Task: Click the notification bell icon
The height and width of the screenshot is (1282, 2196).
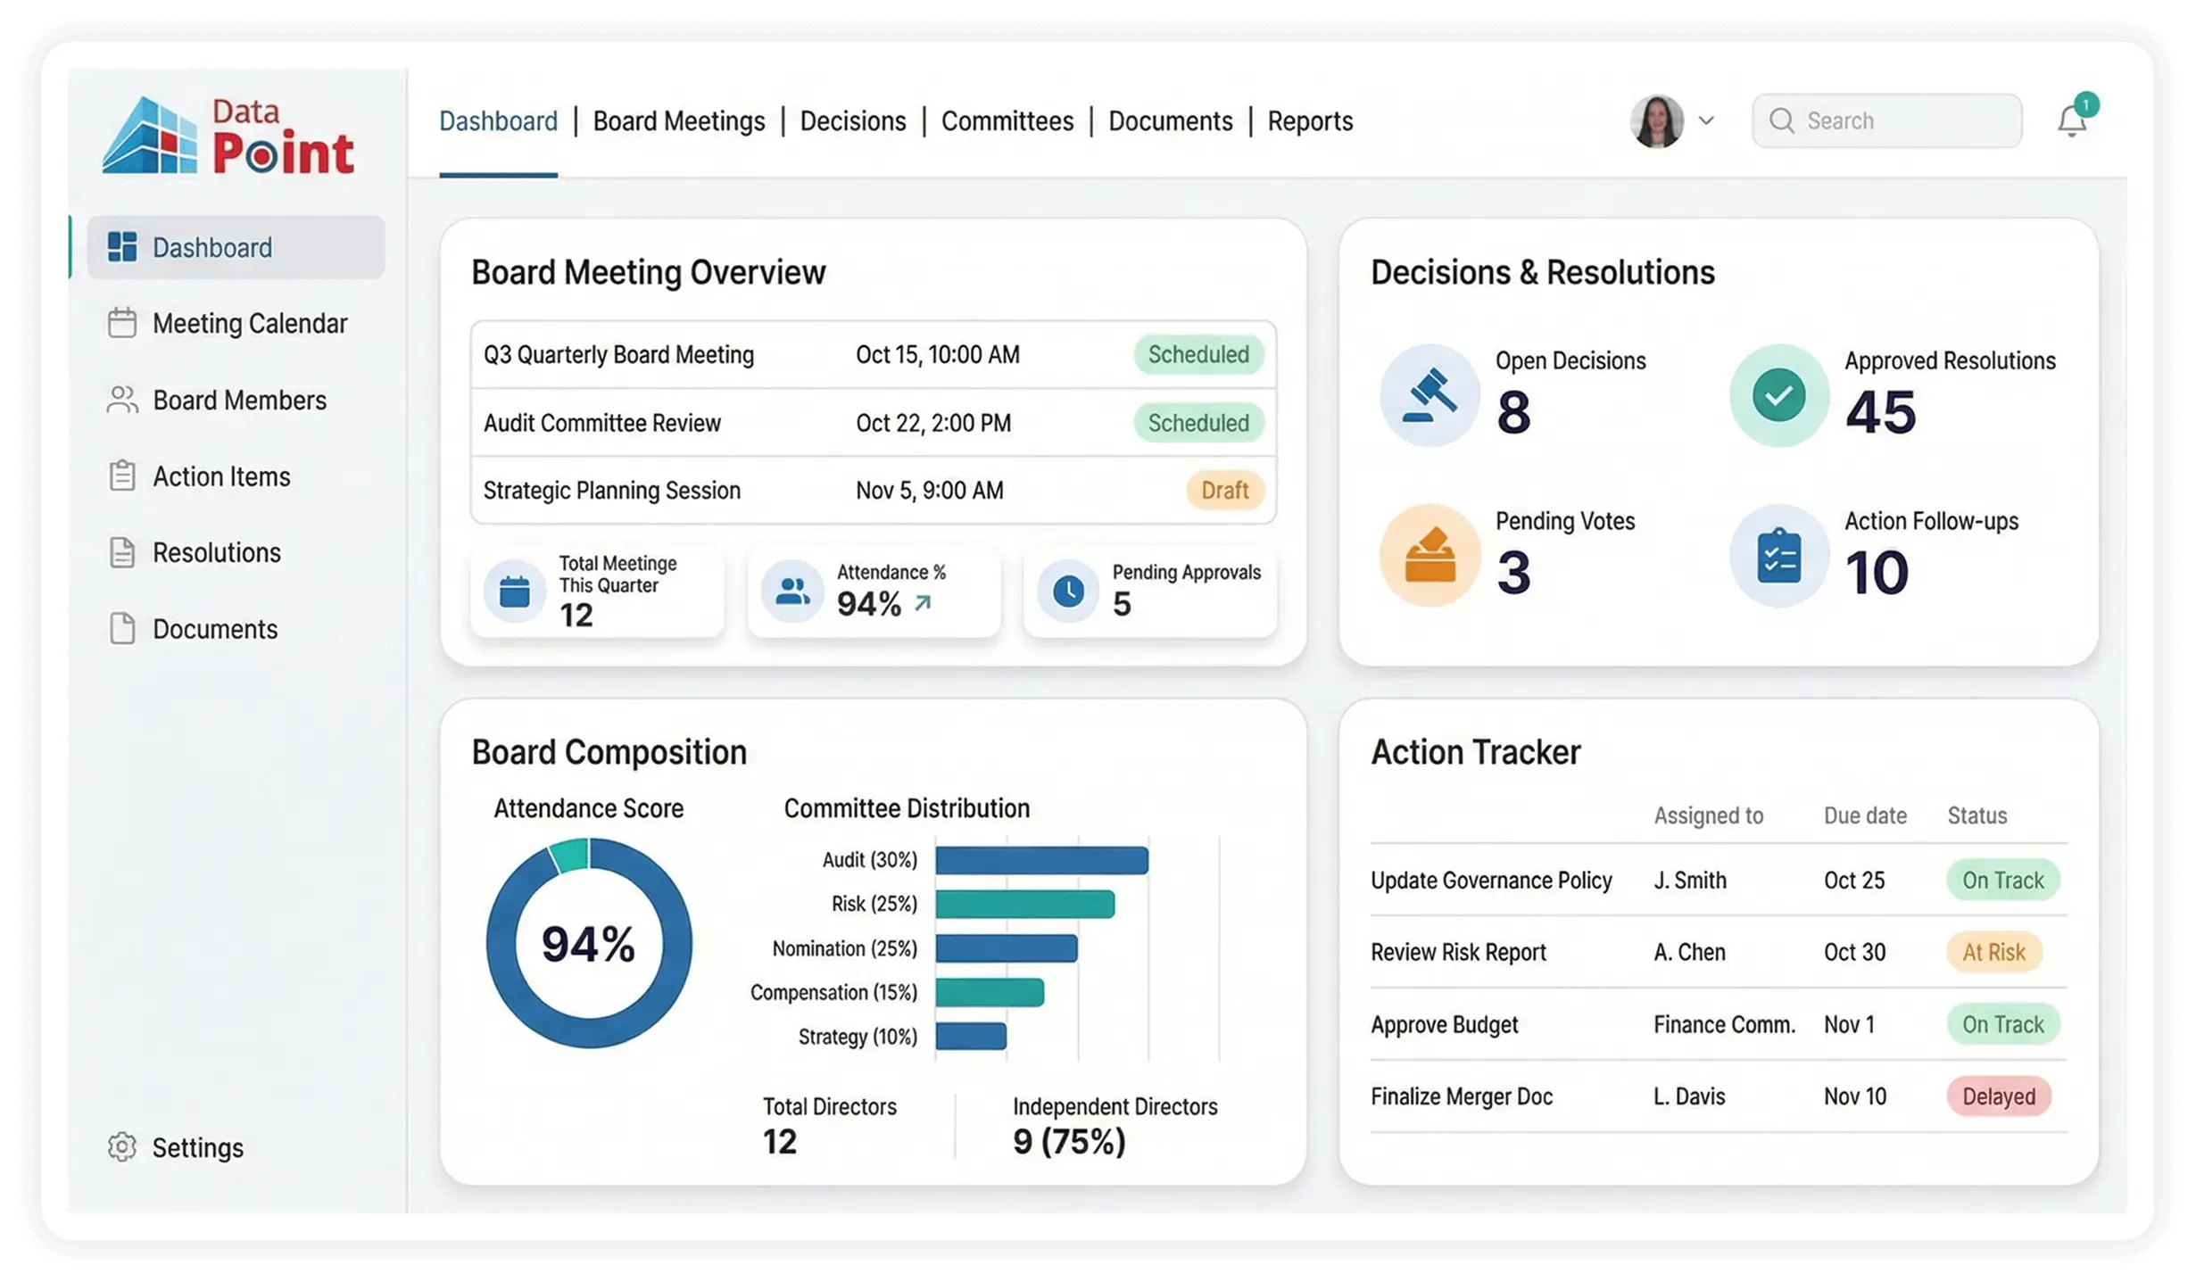Action: 2071,121
